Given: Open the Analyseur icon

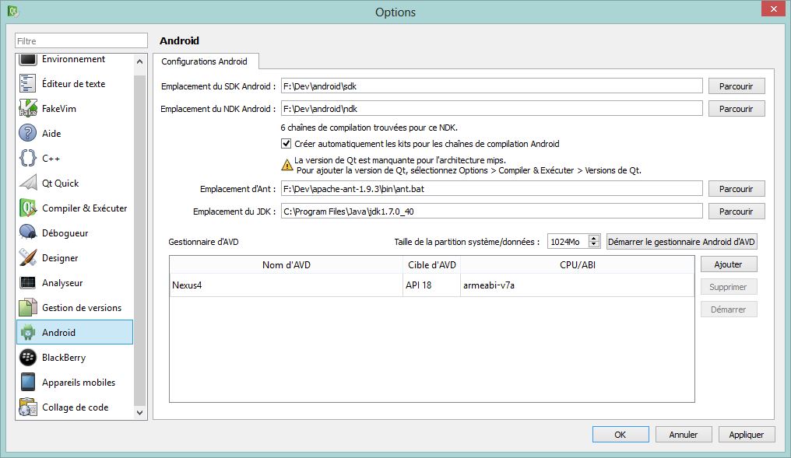Looking at the screenshot, I should [x=28, y=283].
